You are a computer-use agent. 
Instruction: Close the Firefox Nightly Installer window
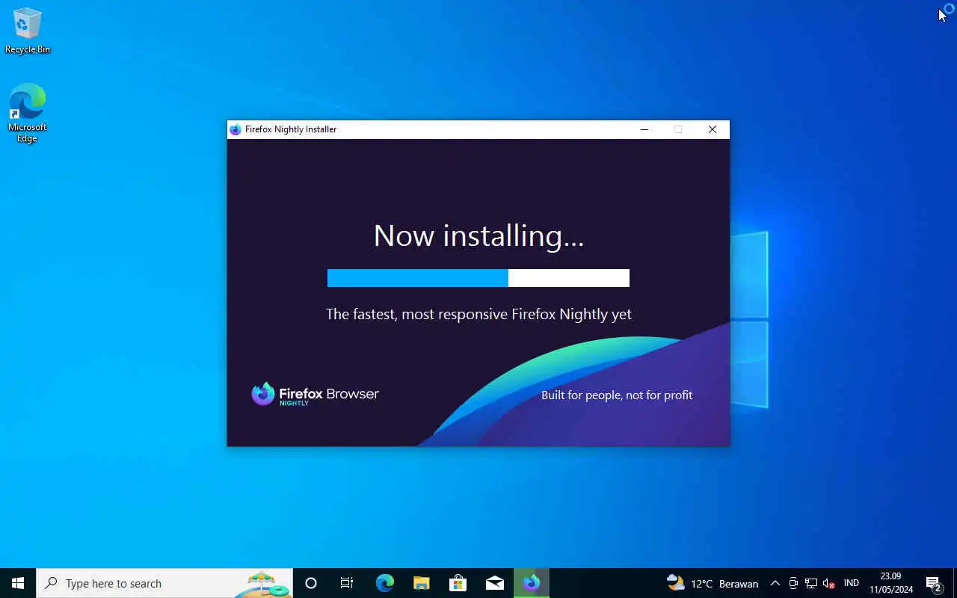pos(713,129)
